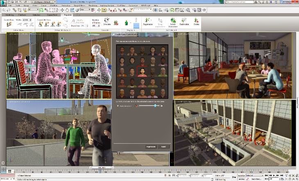Toggle Angle Snap on the toolbar
The image size is (299, 181).
(x=115, y=10)
